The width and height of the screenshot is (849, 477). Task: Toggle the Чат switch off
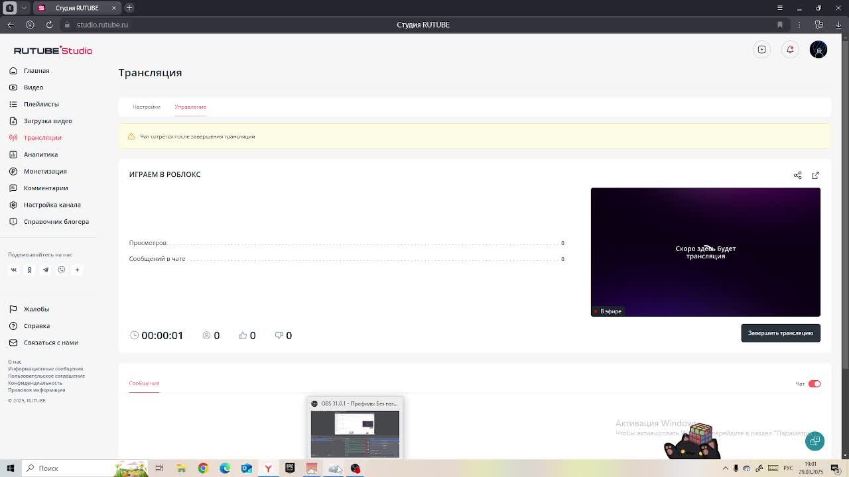(x=815, y=384)
